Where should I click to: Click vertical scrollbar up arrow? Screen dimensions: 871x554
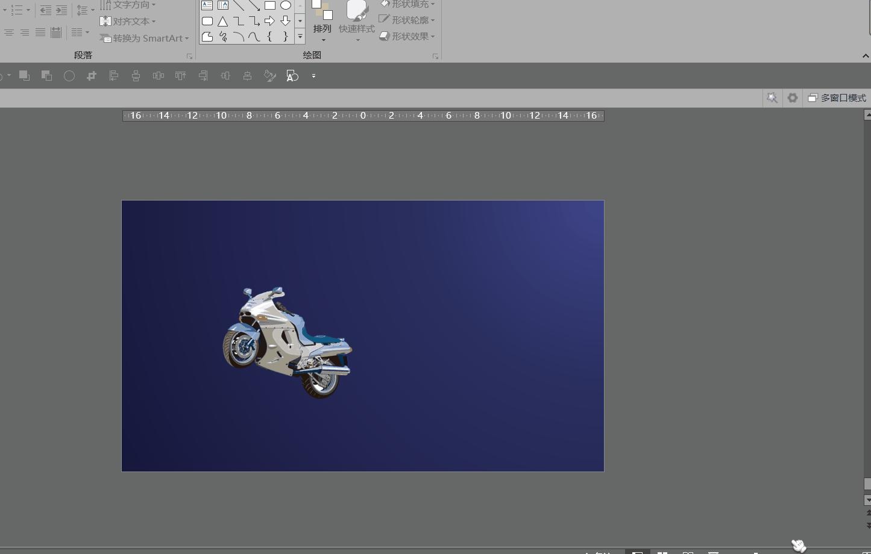pyautogui.click(x=867, y=114)
